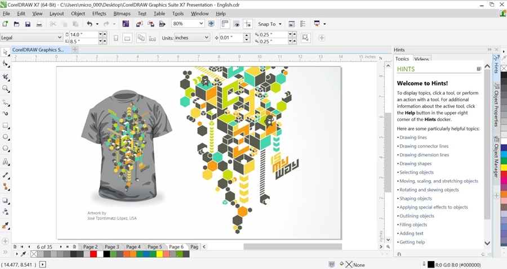Open the 'Rotating and skewing objects' topic
The image size is (507, 269).
(429, 190)
